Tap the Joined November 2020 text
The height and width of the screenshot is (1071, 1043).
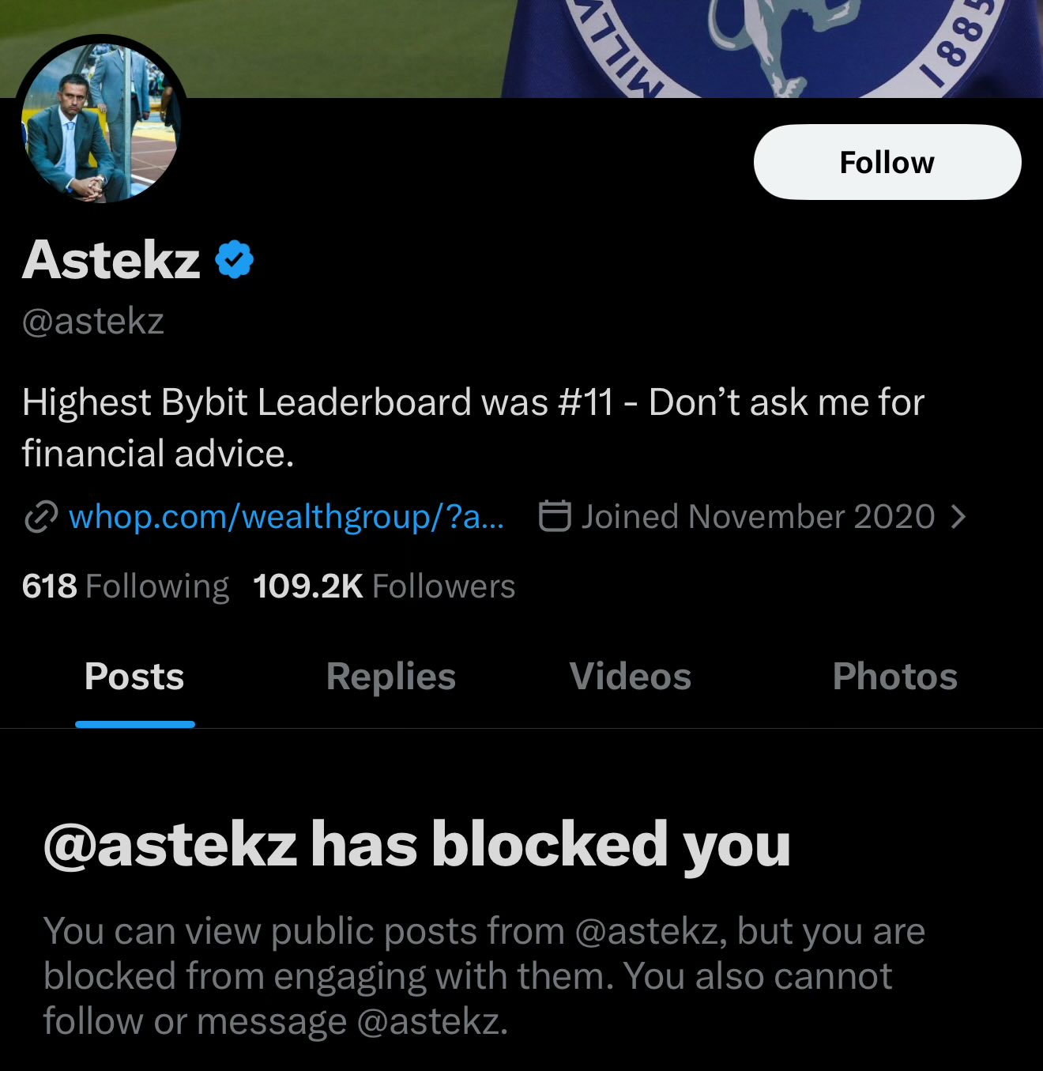[758, 517]
